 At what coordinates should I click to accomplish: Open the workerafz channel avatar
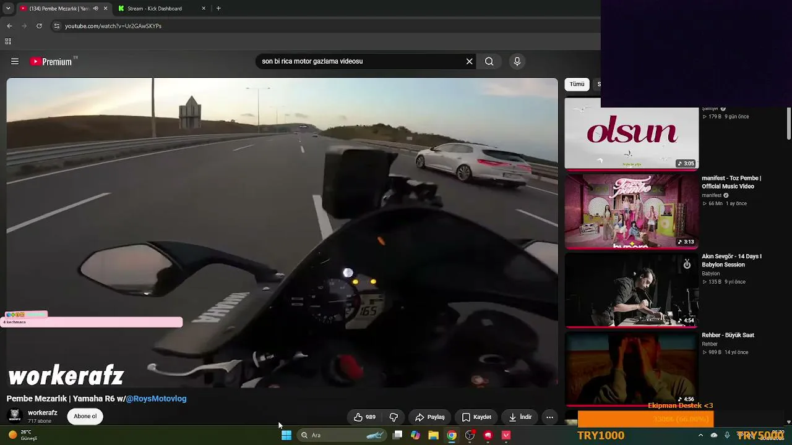point(15,416)
